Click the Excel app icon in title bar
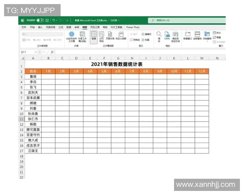The height and width of the screenshot is (195, 244). [x=22, y=21]
